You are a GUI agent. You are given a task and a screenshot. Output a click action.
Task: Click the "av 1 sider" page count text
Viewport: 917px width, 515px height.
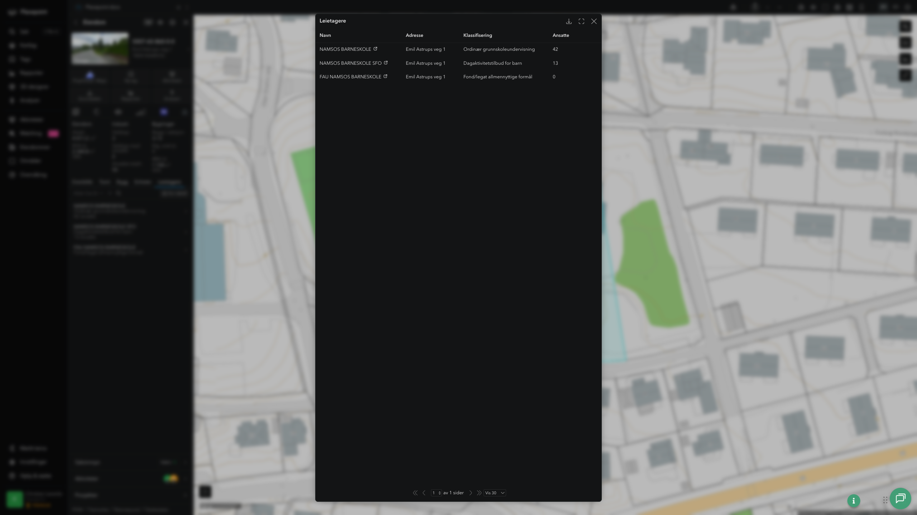coord(453,493)
